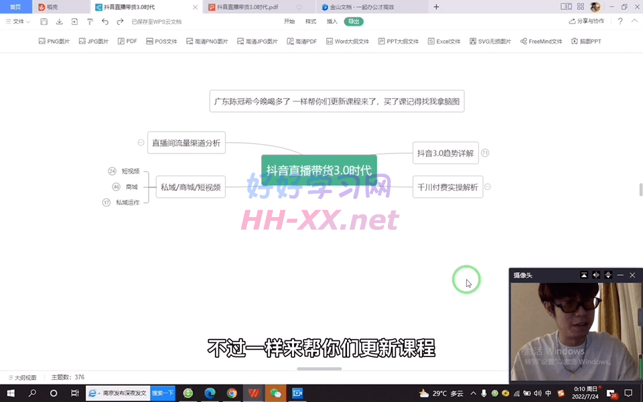Open the 金山文档 tab

[x=371, y=7]
